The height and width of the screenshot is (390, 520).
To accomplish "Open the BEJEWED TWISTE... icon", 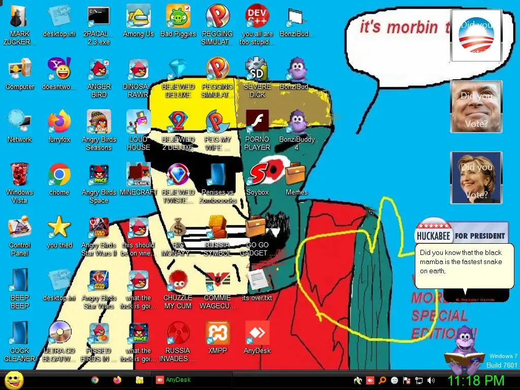I will 178,175.
